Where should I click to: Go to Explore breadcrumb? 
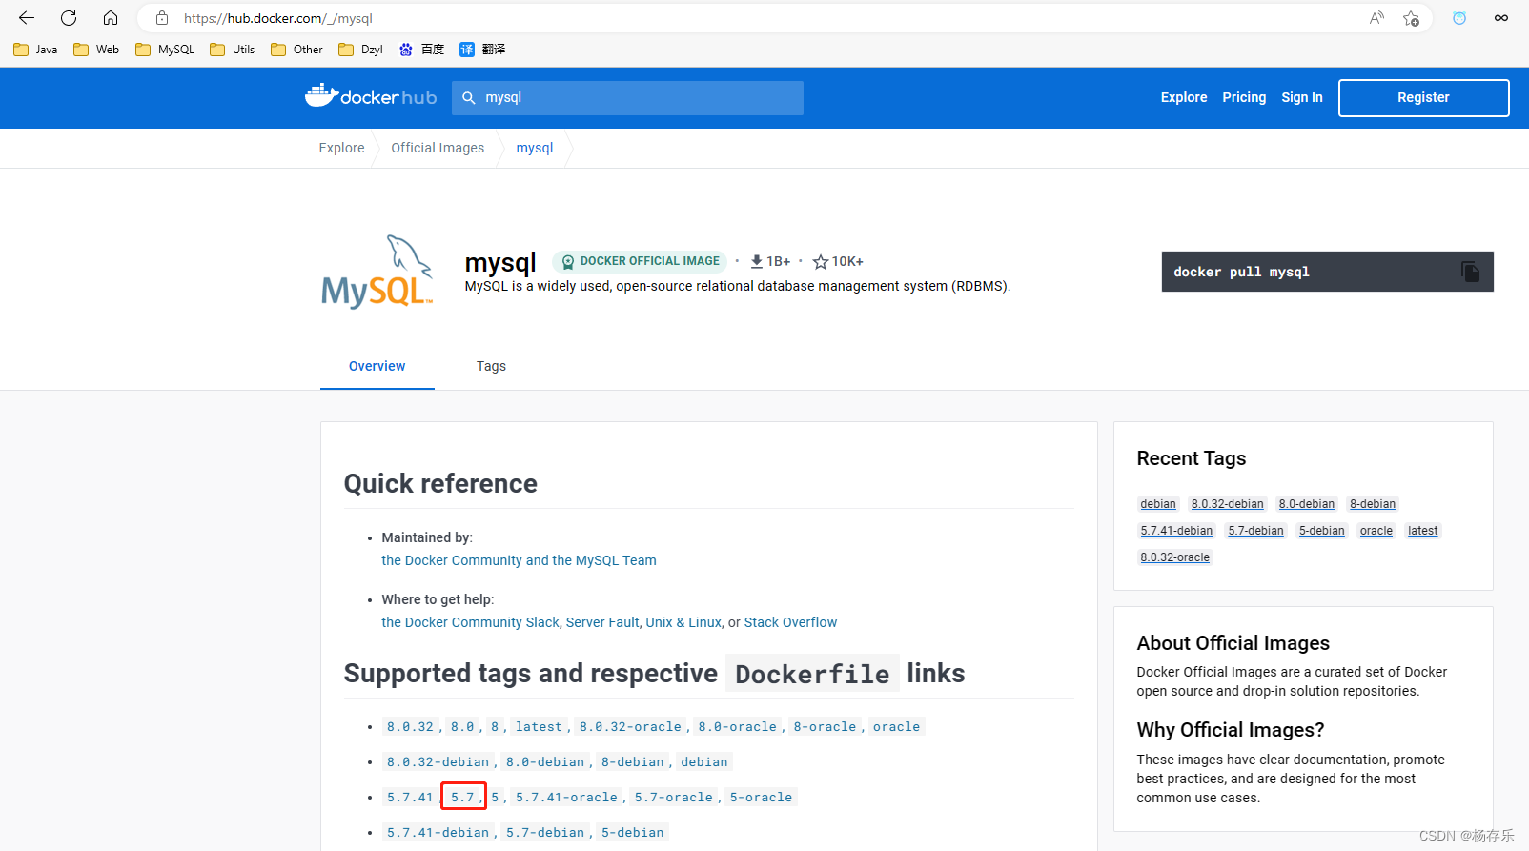pyautogui.click(x=341, y=148)
